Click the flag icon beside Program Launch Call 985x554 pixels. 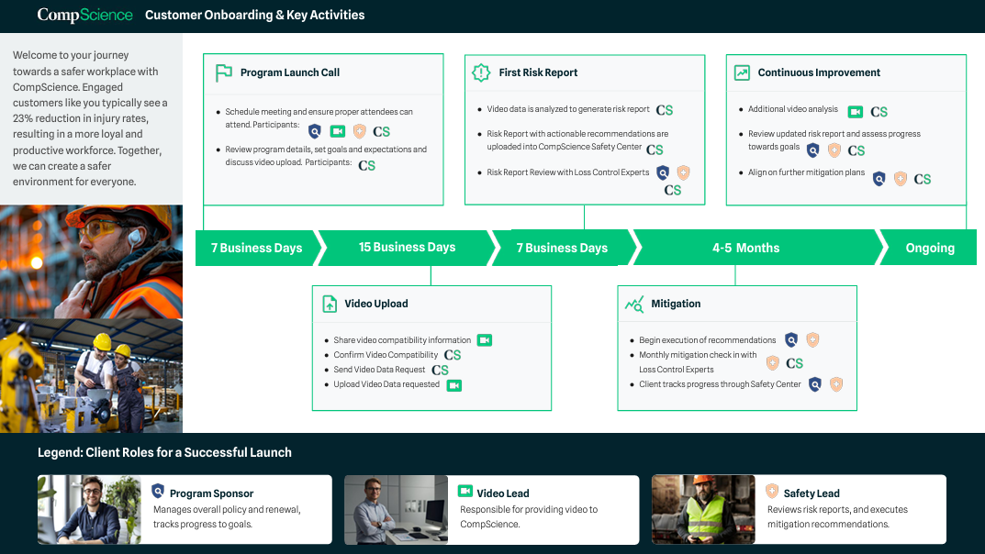(x=223, y=72)
